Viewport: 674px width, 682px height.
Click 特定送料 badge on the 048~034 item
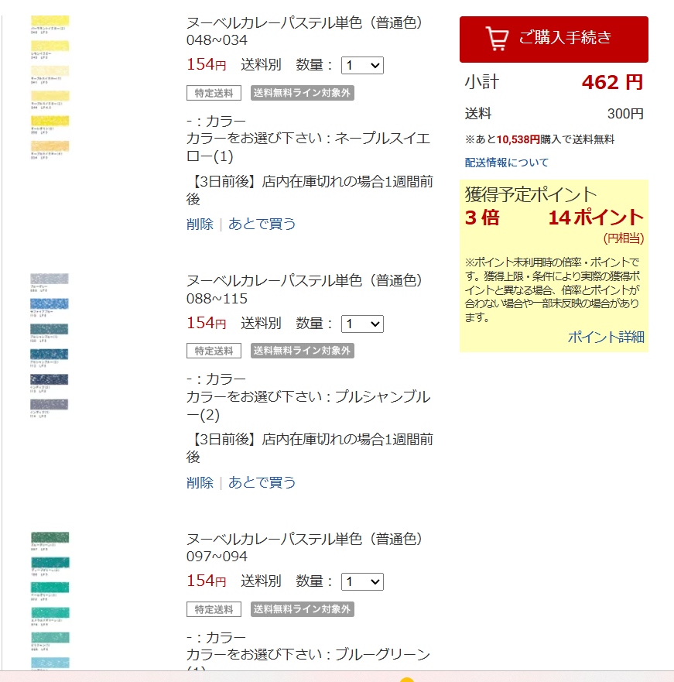click(x=214, y=93)
